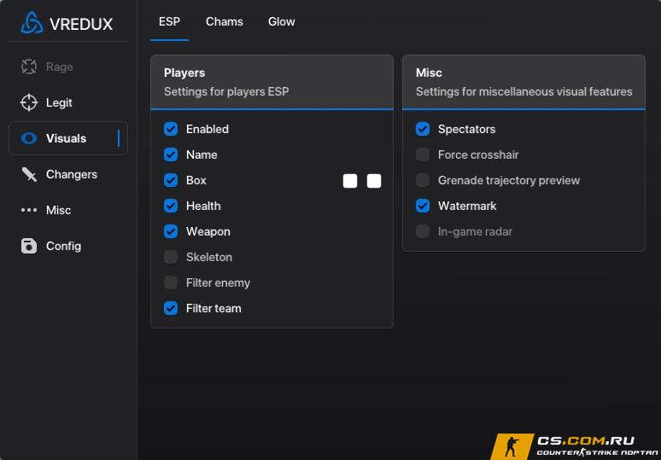Image resolution: width=661 pixels, height=460 pixels.
Task: Switch to the Glow tab
Action: pyautogui.click(x=282, y=21)
